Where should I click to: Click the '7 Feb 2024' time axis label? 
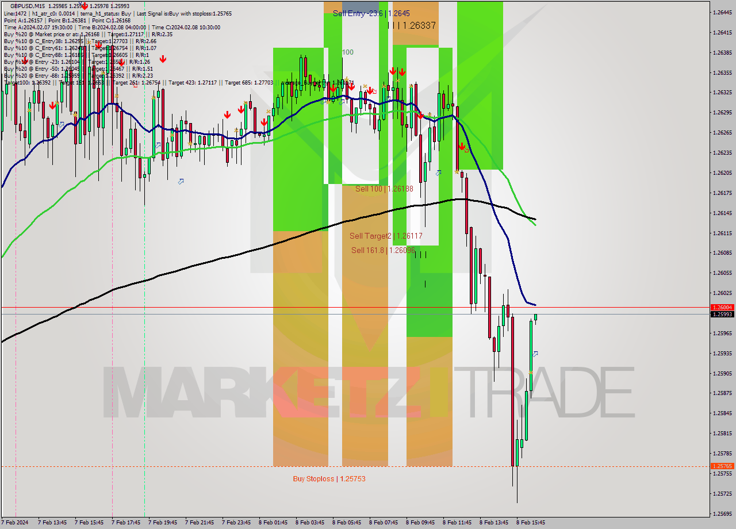coord(16,523)
